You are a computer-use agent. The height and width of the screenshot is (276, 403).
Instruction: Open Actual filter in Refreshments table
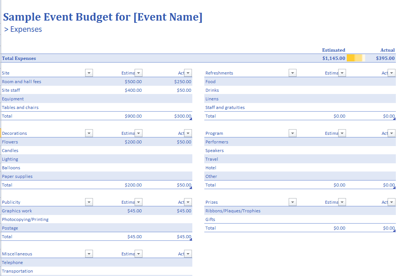coord(391,73)
